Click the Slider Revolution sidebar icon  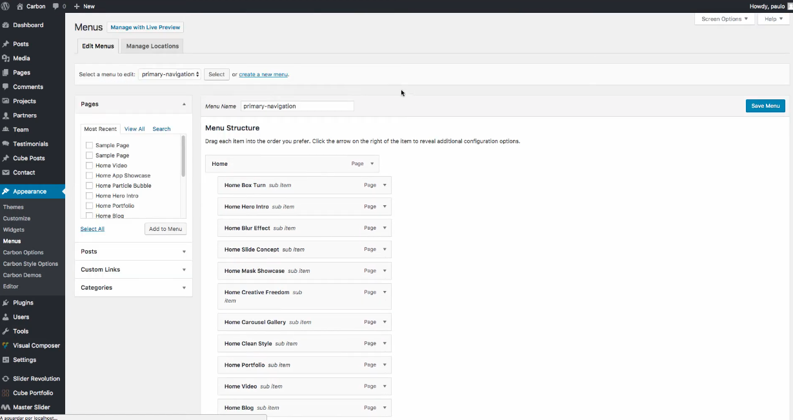[6, 379]
